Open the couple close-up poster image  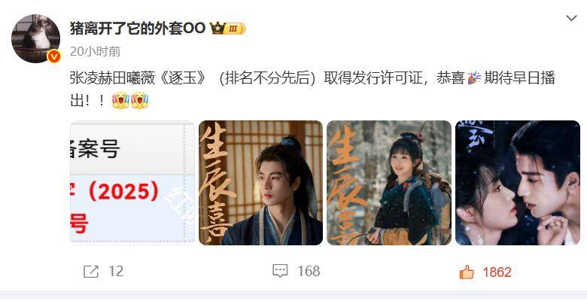pyautogui.click(x=518, y=183)
